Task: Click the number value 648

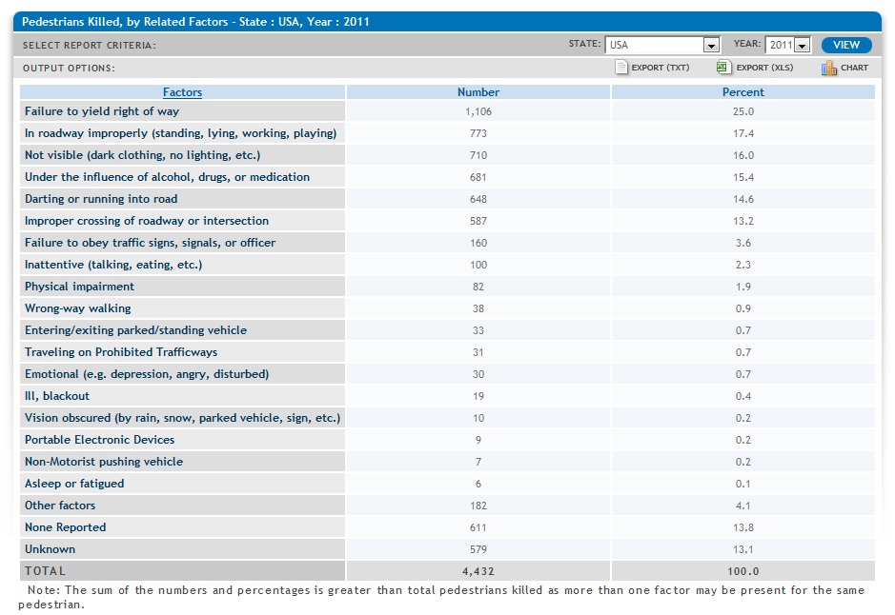Action: pos(478,199)
